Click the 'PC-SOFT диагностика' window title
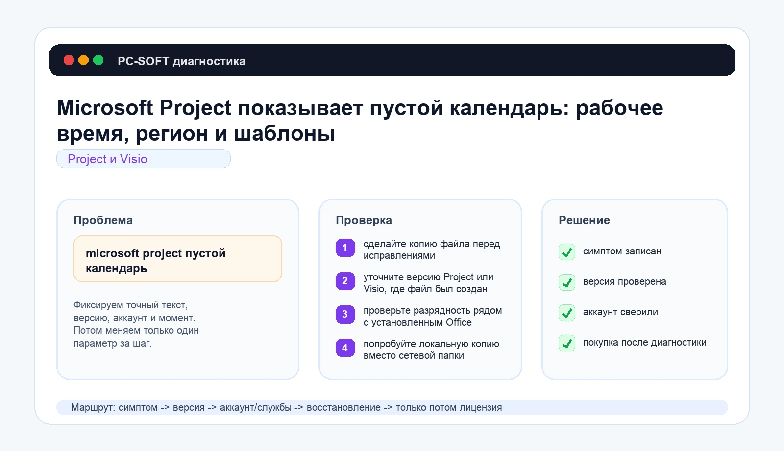 (x=181, y=61)
